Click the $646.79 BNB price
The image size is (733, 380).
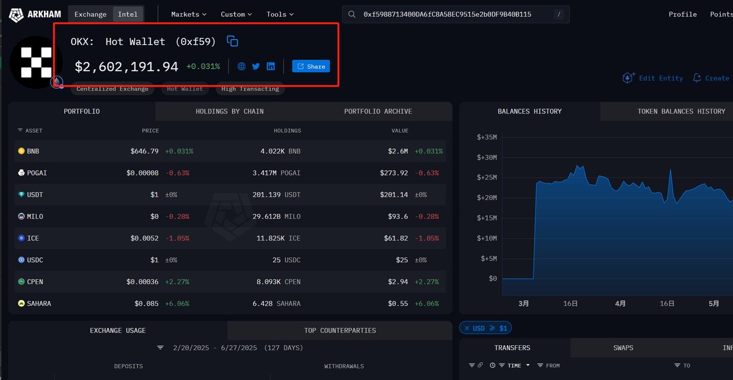pyautogui.click(x=144, y=151)
